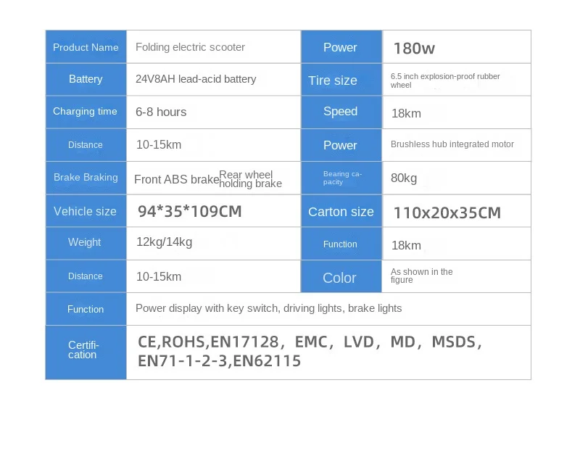Select the "EN71-1-2-3,EN62115" text line
This screenshot has width=580, height=462.
pos(220,361)
